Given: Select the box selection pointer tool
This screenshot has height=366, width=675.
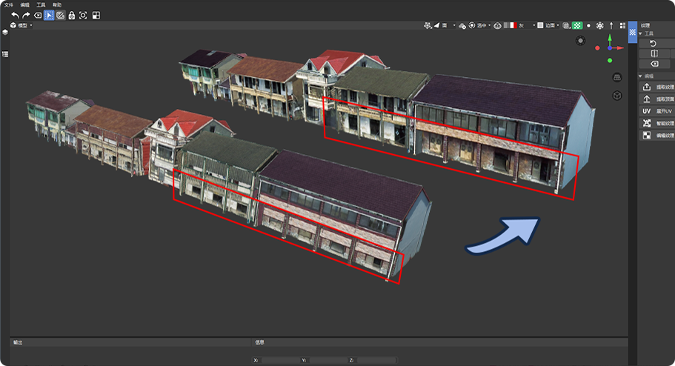Looking at the screenshot, I should click(x=49, y=15).
